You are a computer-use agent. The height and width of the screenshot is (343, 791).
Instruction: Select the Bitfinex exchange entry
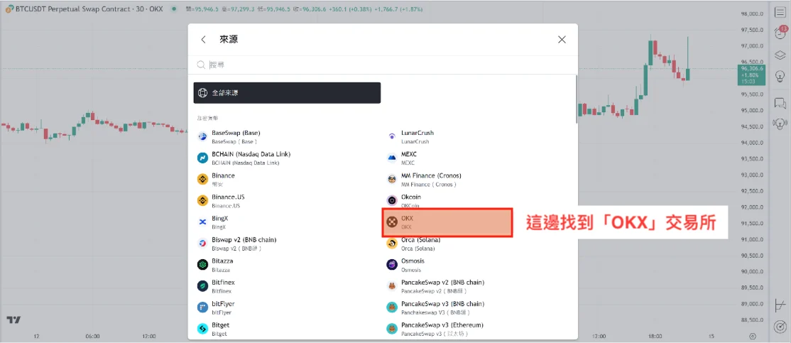tap(287, 286)
